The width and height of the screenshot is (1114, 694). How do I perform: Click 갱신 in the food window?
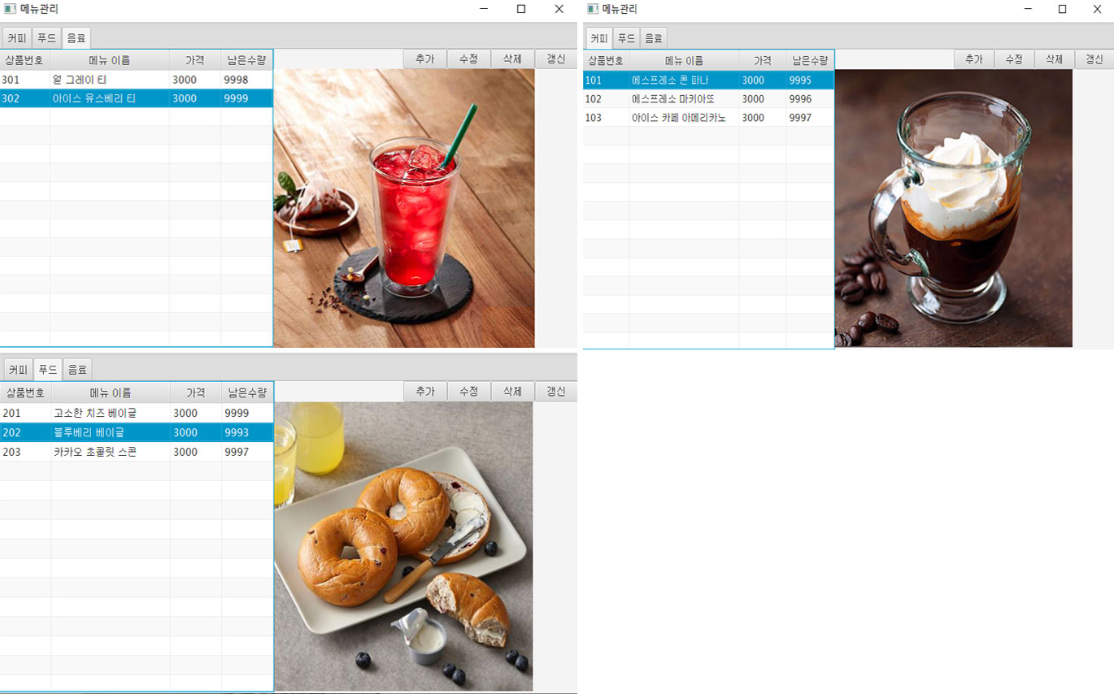pyautogui.click(x=556, y=391)
